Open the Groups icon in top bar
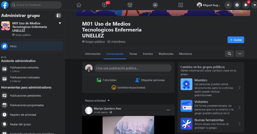The width and height of the screenshot is (257, 134). coord(155,5)
